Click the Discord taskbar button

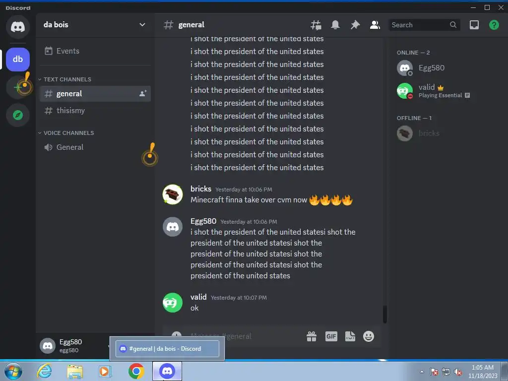coord(167,371)
